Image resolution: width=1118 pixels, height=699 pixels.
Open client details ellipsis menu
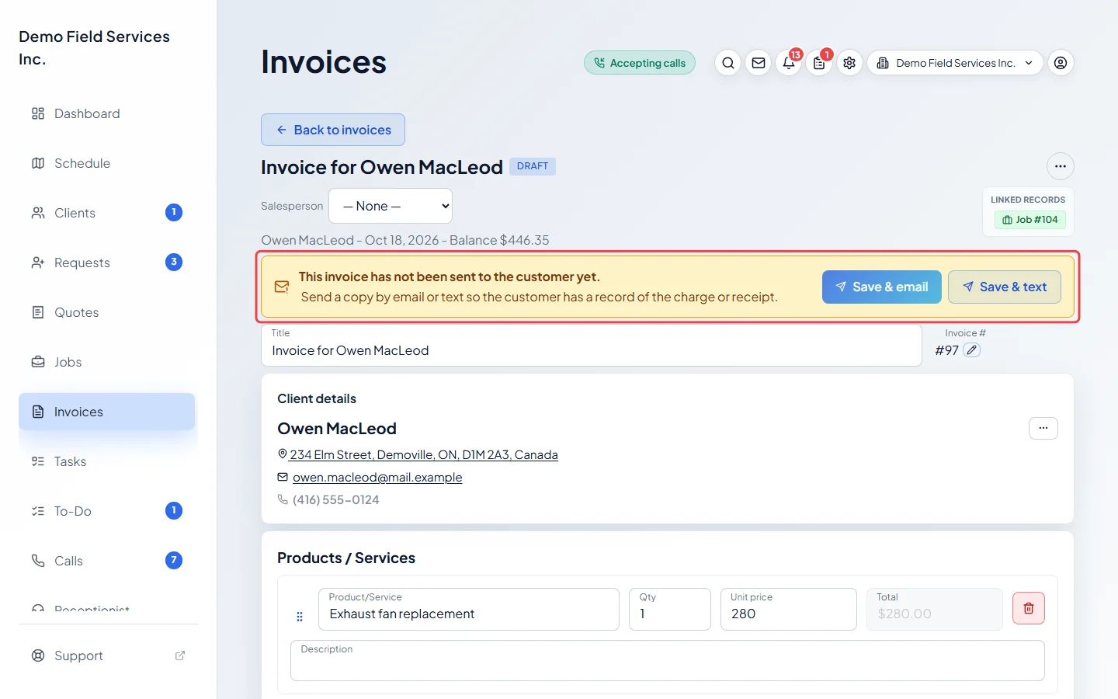[1043, 428]
